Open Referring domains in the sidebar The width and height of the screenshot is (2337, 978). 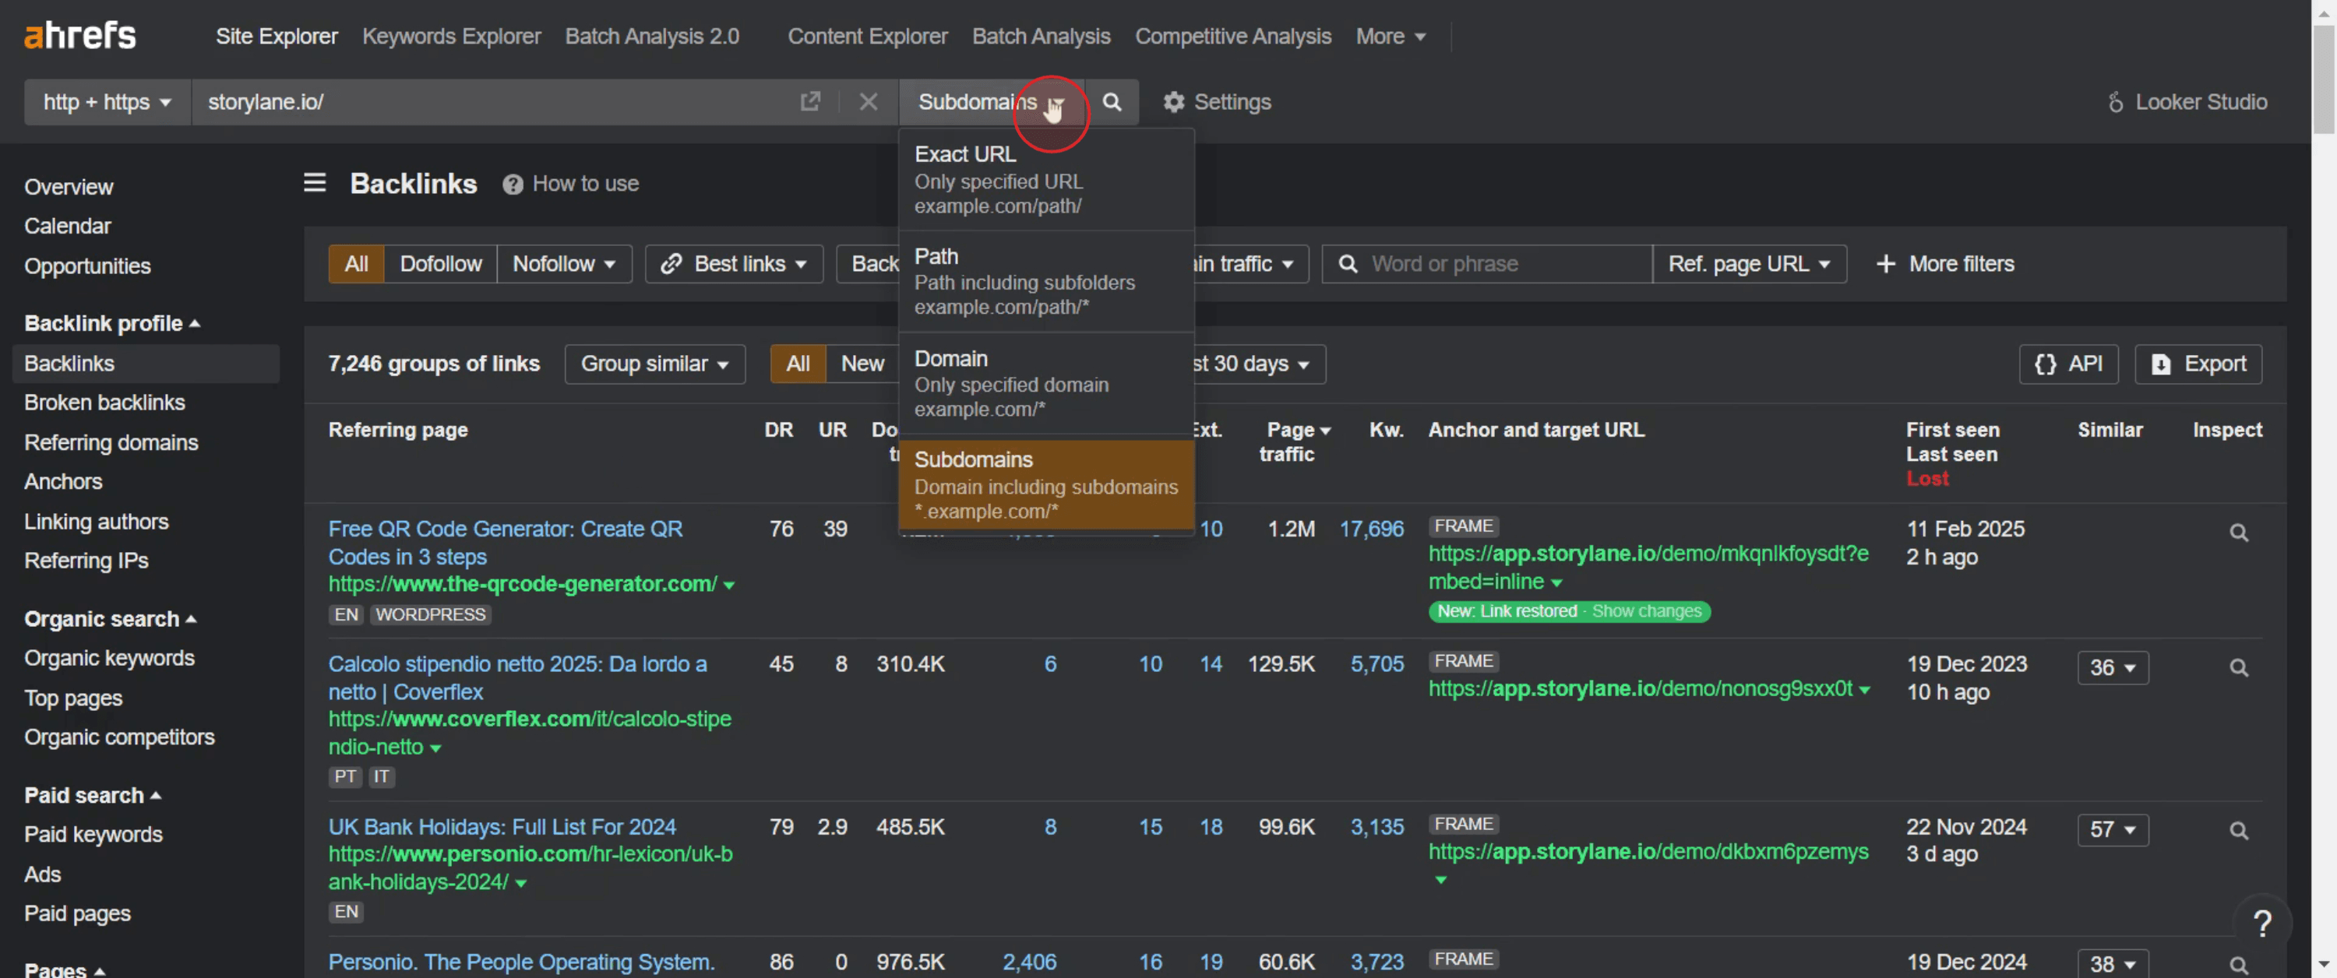[111, 442]
